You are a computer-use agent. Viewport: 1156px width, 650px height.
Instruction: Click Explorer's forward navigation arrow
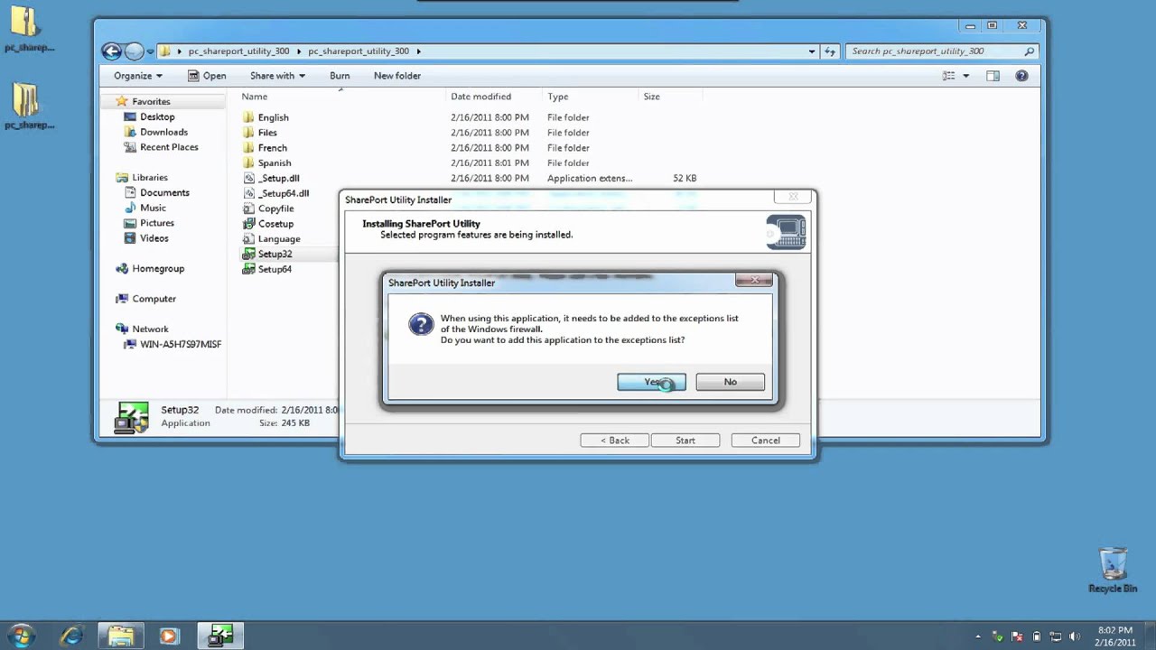[134, 51]
